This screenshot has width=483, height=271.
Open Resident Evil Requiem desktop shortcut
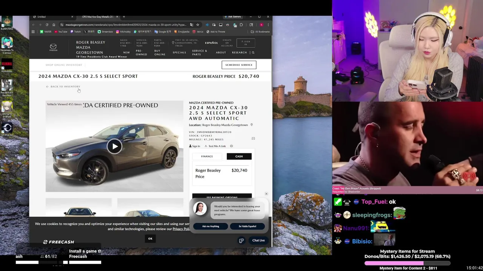click(7, 88)
